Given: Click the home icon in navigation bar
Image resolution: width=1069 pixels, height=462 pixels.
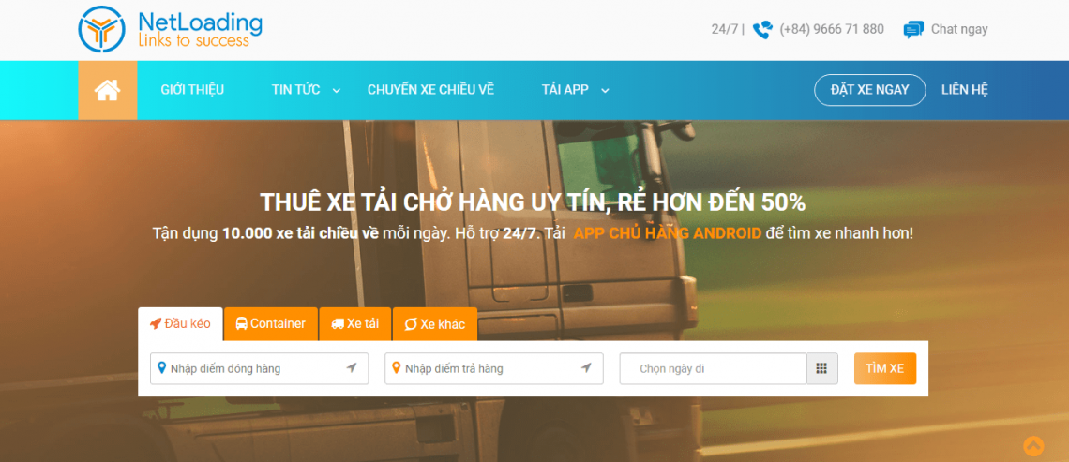Looking at the screenshot, I should coord(107,90).
